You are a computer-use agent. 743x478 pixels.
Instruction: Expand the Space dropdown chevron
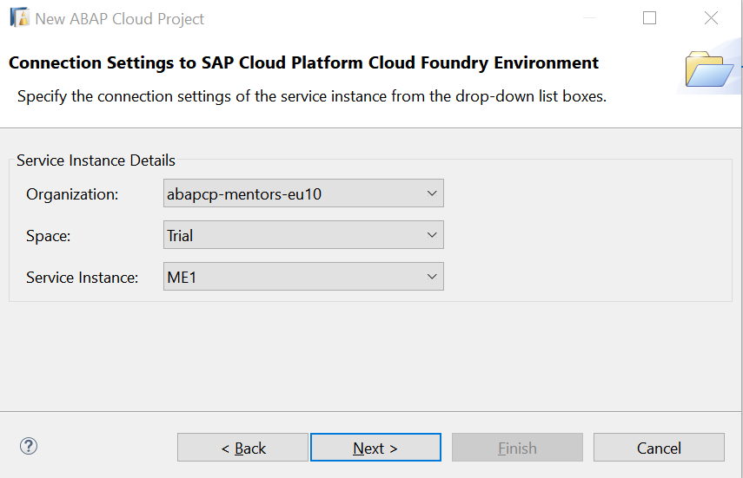432,235
